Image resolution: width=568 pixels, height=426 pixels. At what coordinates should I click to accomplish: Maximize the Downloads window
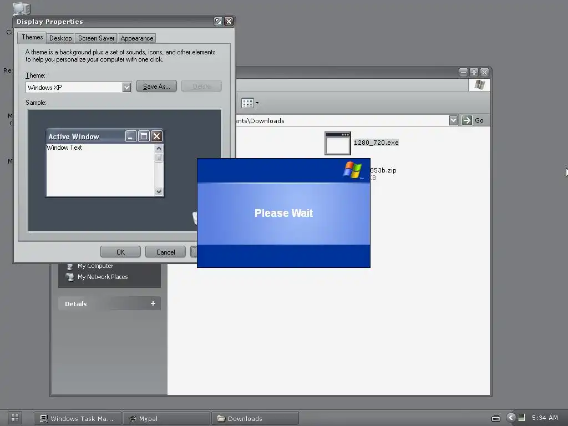click(474, 73)
